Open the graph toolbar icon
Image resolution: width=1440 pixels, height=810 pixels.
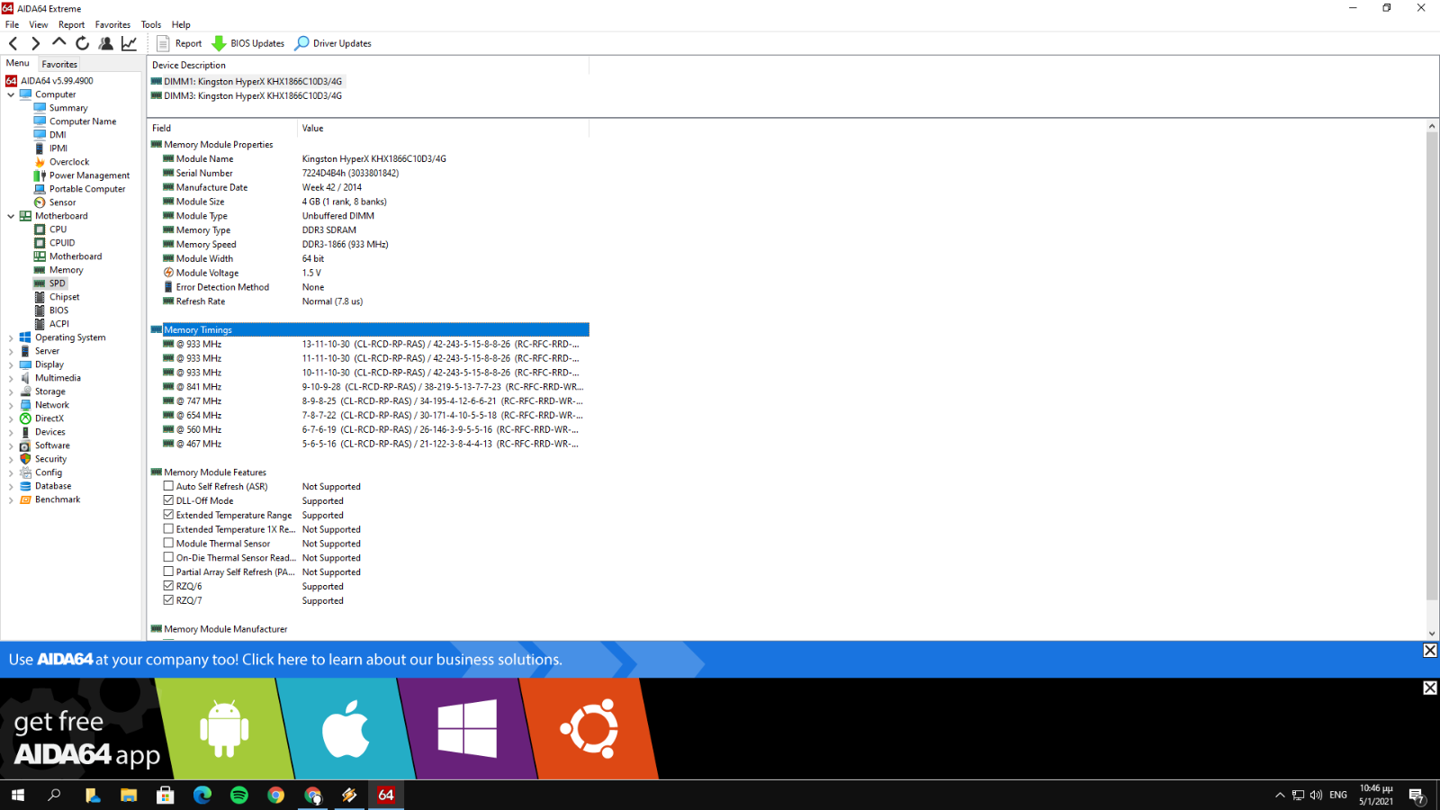pos(130,43)
